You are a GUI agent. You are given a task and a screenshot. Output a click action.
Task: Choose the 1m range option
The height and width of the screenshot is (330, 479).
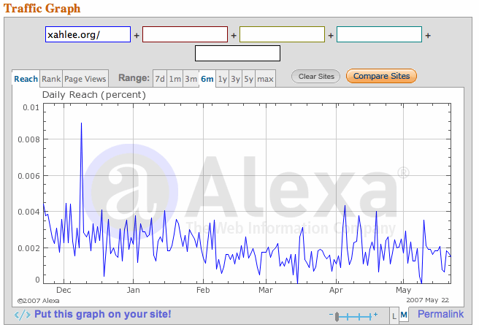(175, 79)
